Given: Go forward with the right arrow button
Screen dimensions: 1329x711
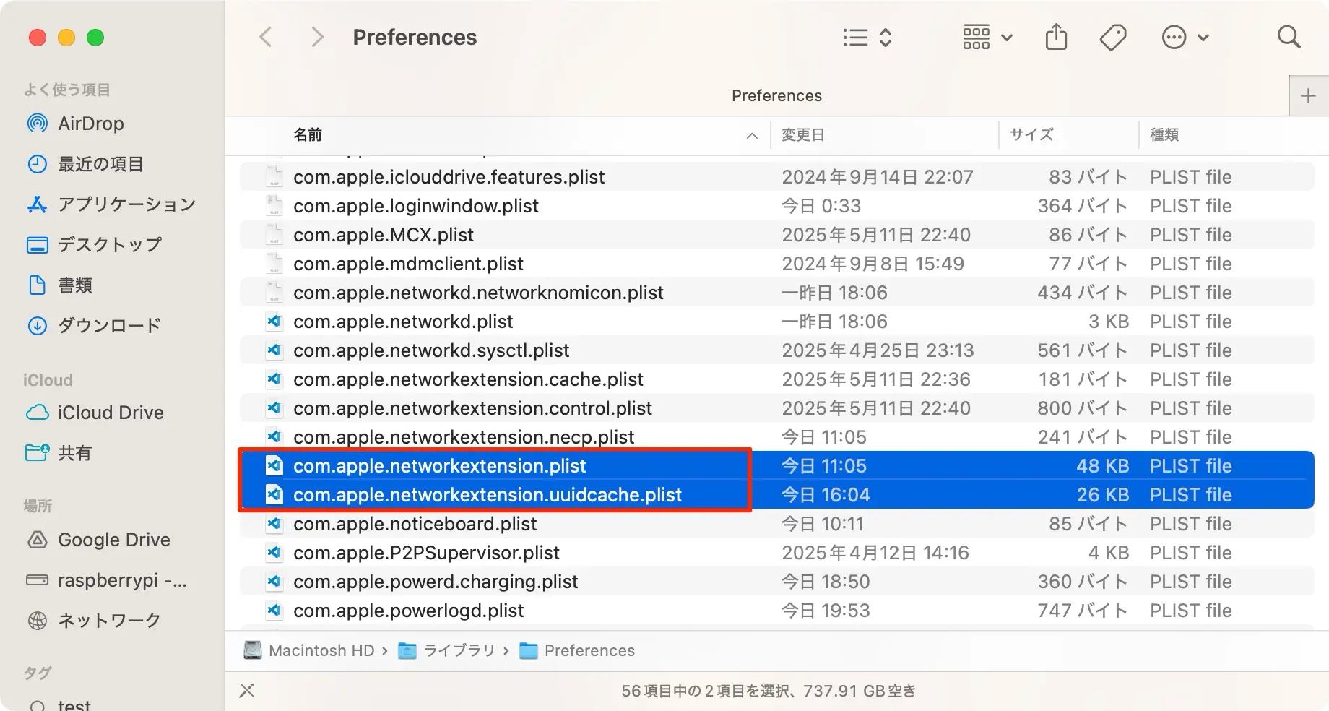Looking at the screenshot, I should click(317, 38).
